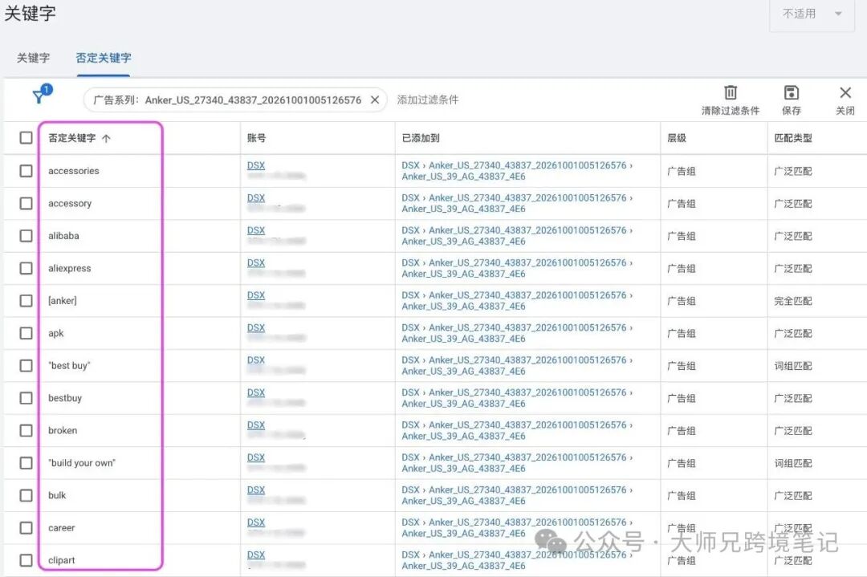Close the filter bar with X icon
The height and width of the screenshot is (577, 867).
[x=845, y=92]
